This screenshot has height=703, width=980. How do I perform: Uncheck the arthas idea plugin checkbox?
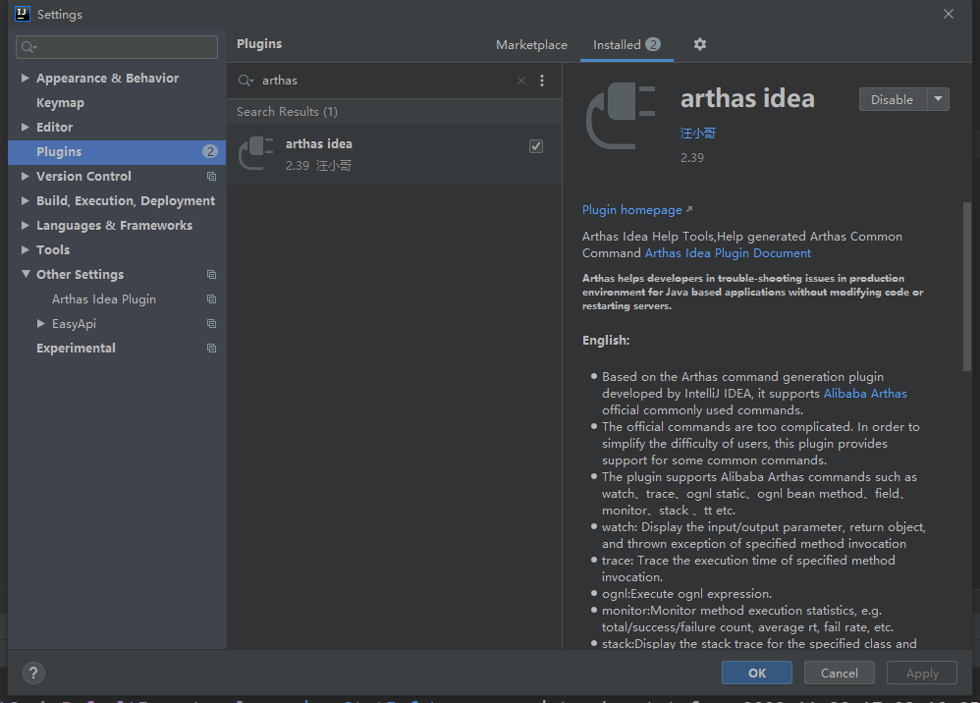(x=535, y=145)
